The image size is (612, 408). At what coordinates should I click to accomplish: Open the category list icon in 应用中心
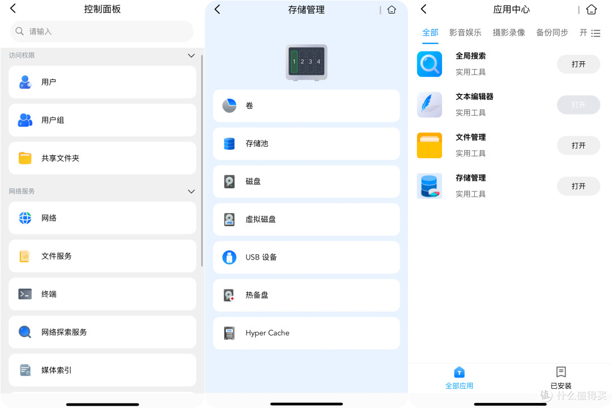(596, 33)
